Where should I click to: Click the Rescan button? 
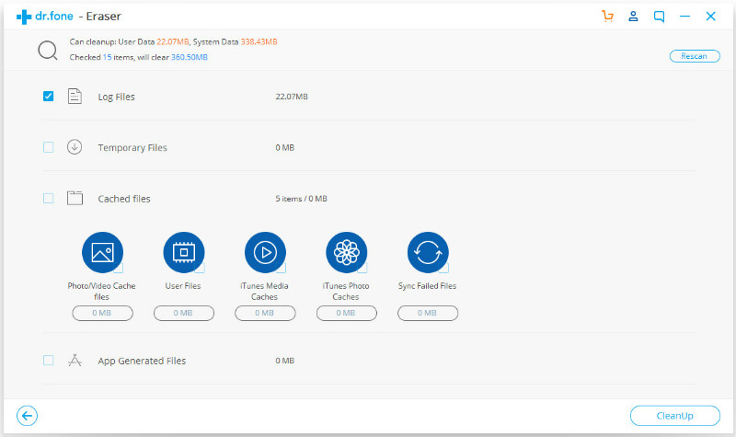point(695,56)
